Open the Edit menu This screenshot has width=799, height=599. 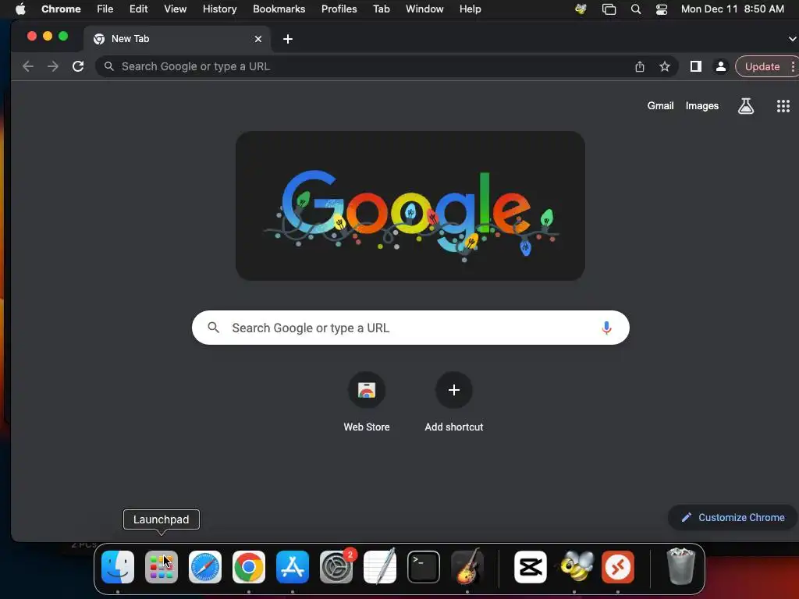coord(138,9)
